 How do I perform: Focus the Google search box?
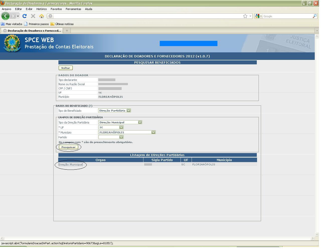tap(287, 16)
